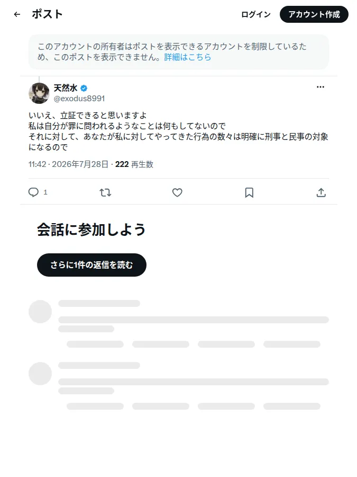The height and width of the screenshot is (477, 357).
Task: Click the ログイン button
Action: 256,14
